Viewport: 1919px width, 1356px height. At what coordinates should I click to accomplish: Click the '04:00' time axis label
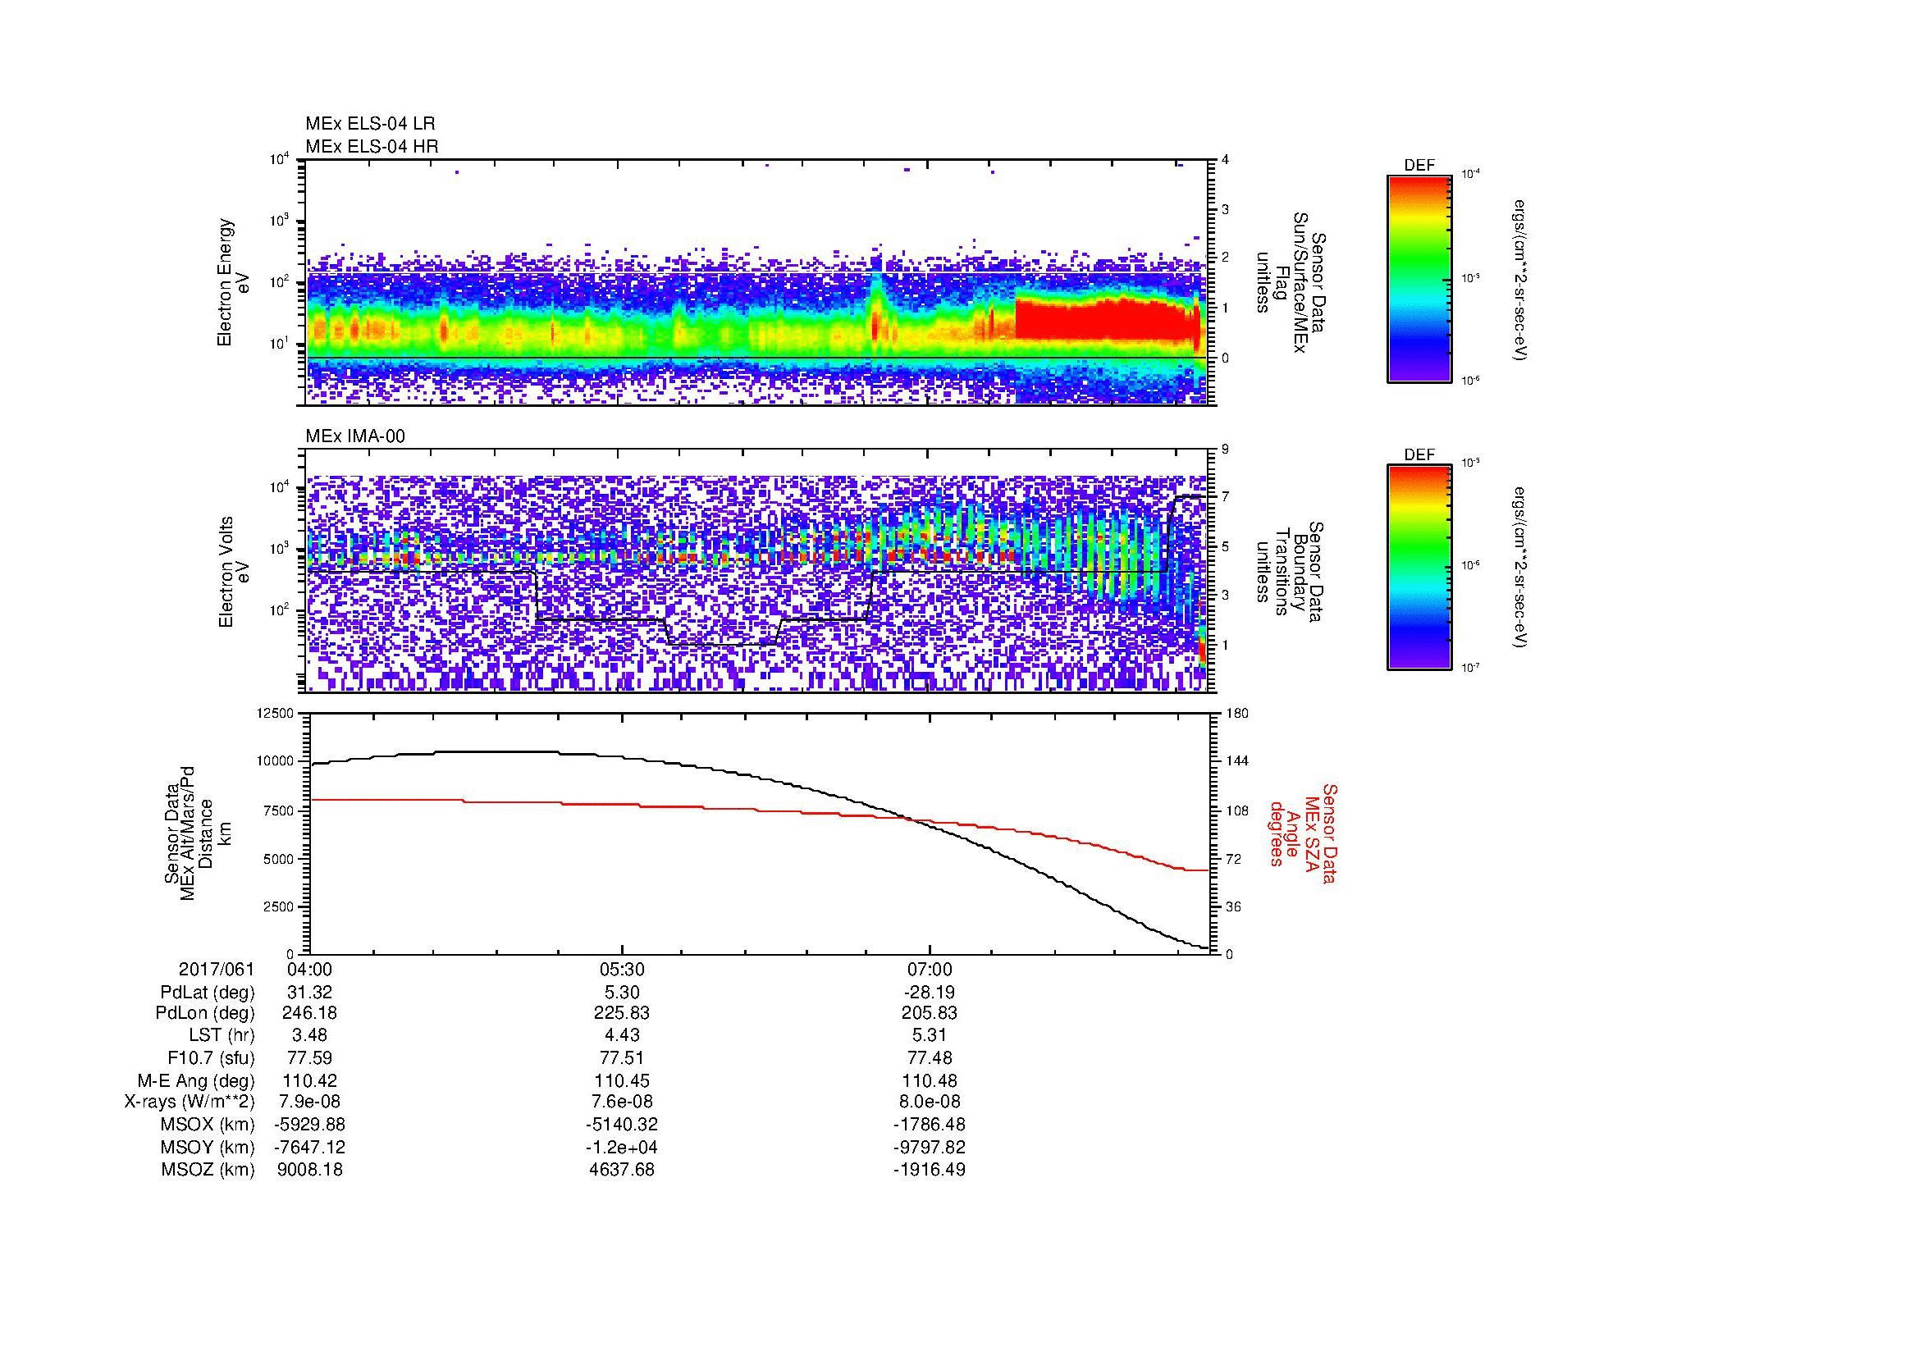(x=309, y=969)
